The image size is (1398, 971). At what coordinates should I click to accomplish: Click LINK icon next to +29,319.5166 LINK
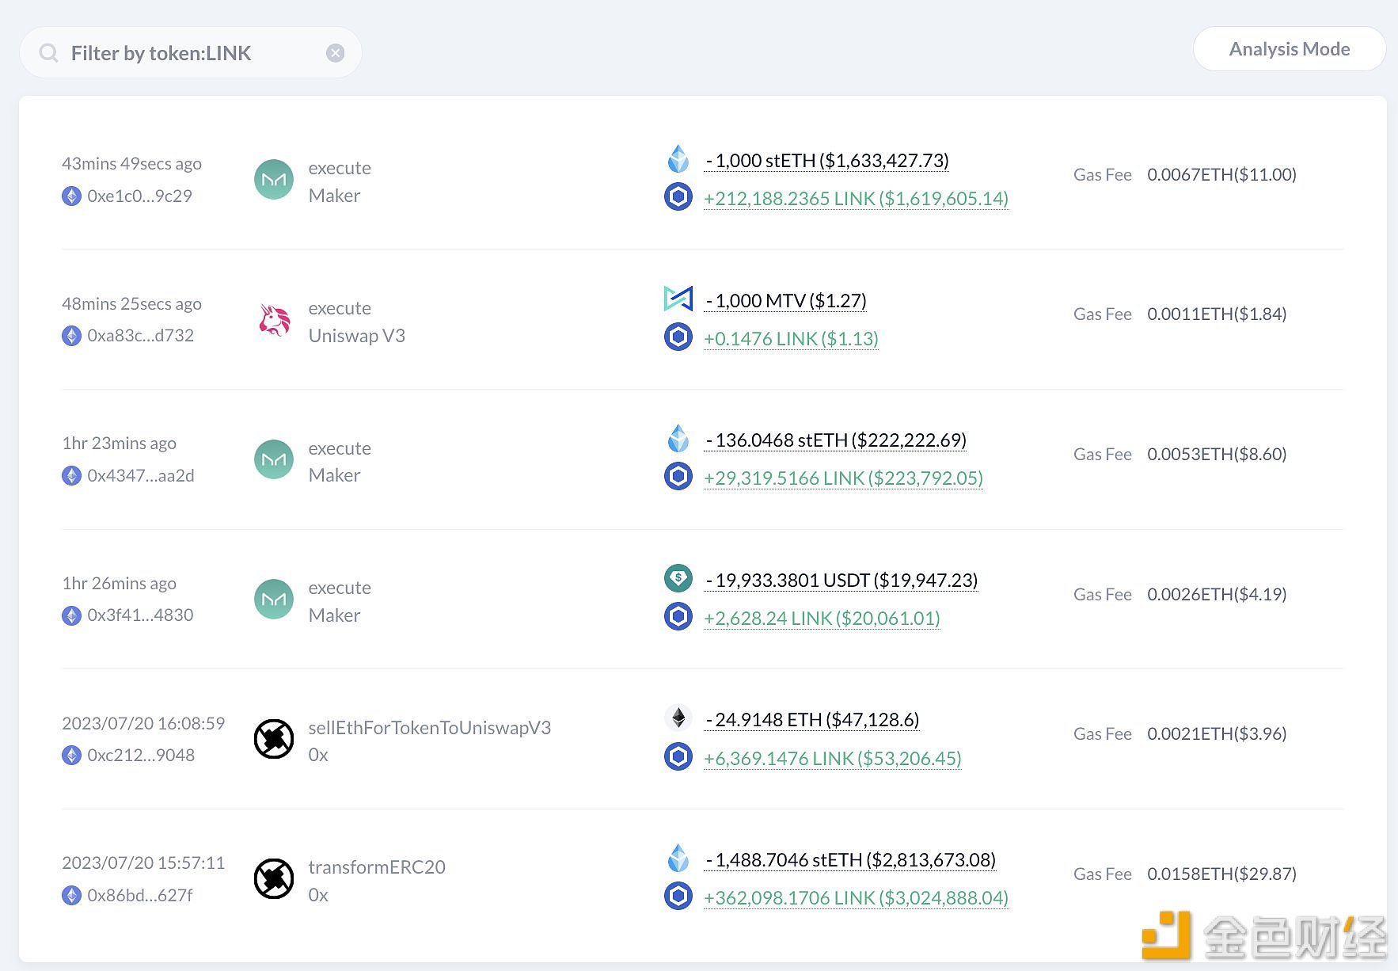[678, 476]
